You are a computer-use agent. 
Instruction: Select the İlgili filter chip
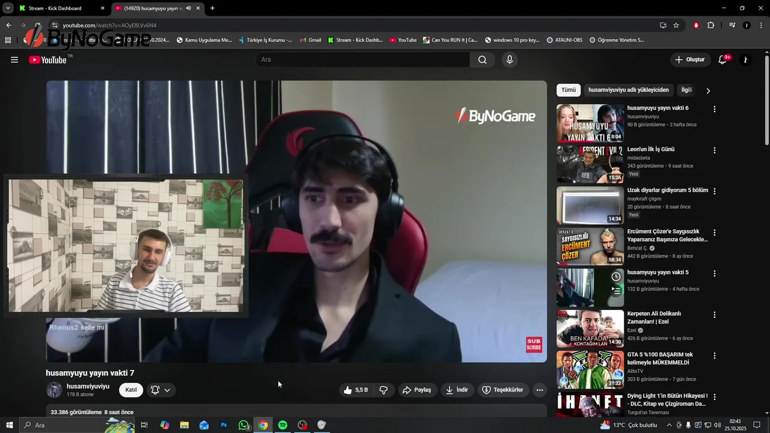[686, 90]
